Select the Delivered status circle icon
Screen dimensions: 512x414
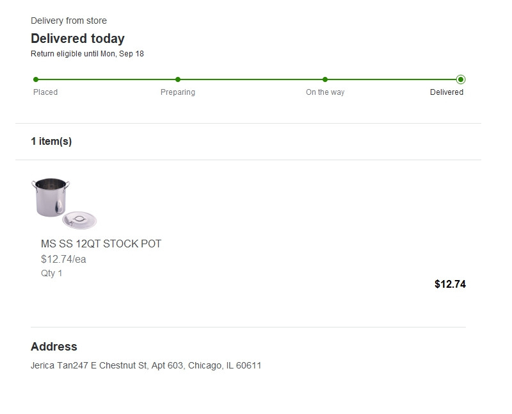pyautogui.click(x=461, y=79)
